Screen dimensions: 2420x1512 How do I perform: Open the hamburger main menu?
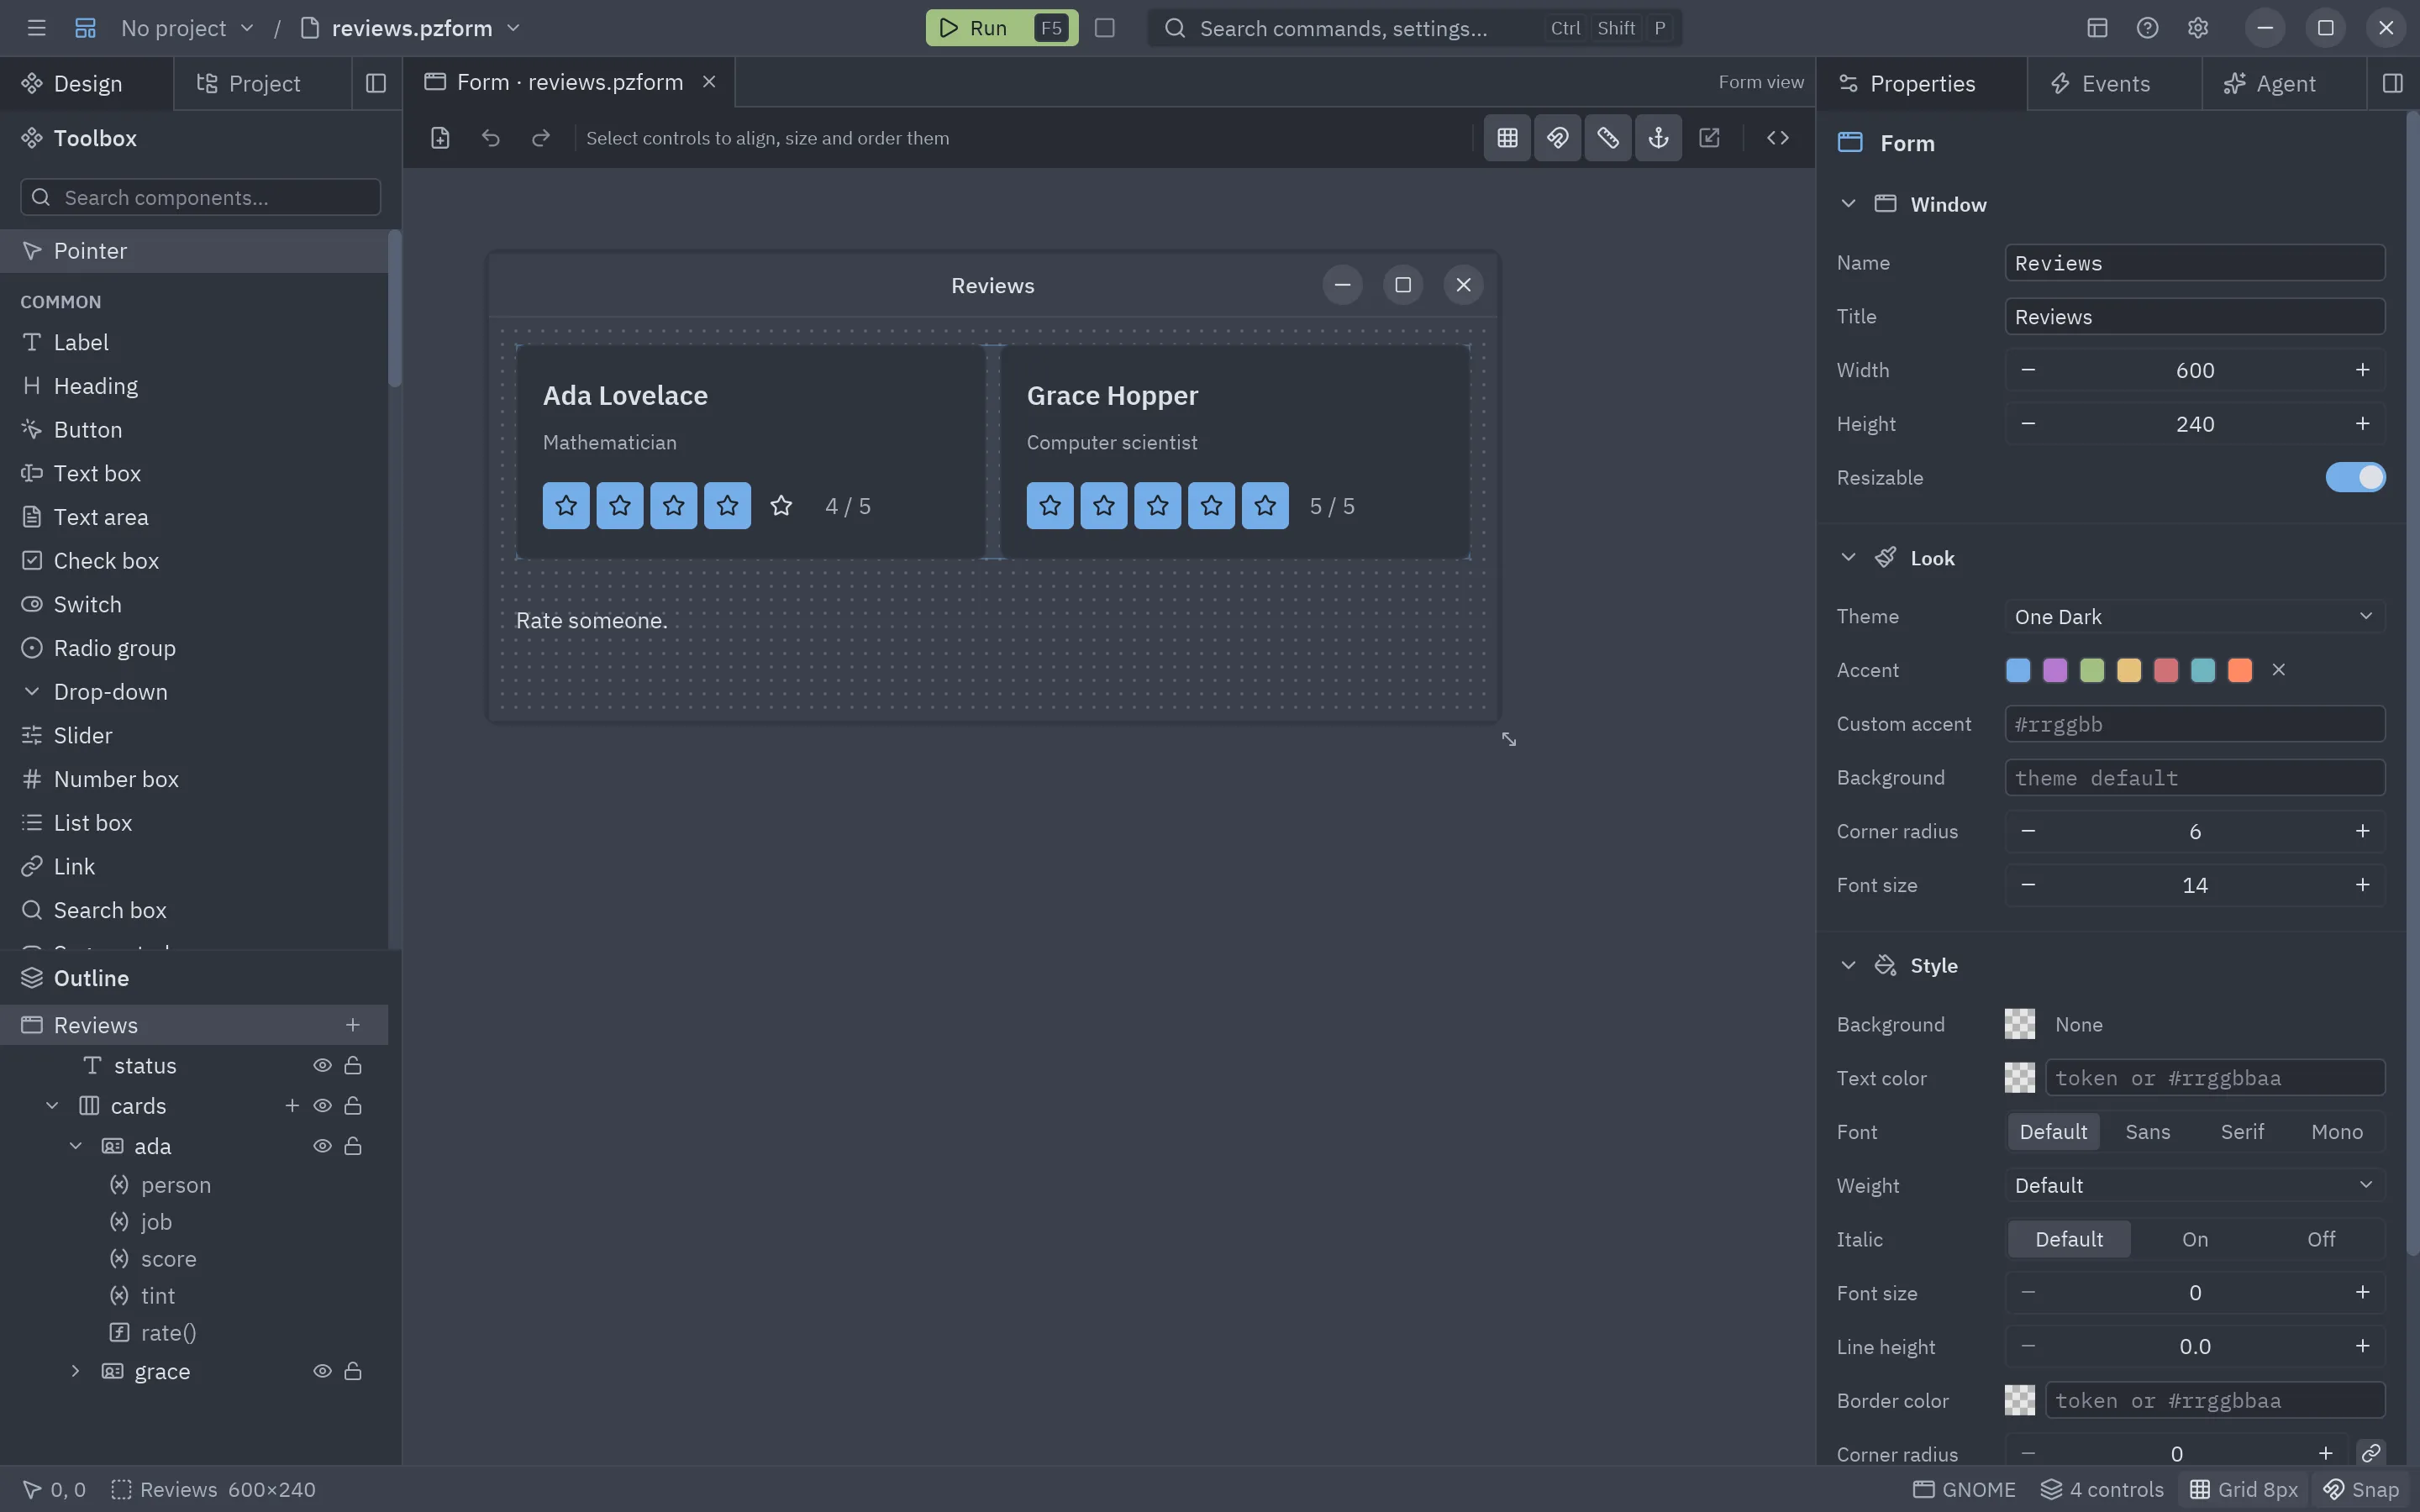[x=37, y=28]
